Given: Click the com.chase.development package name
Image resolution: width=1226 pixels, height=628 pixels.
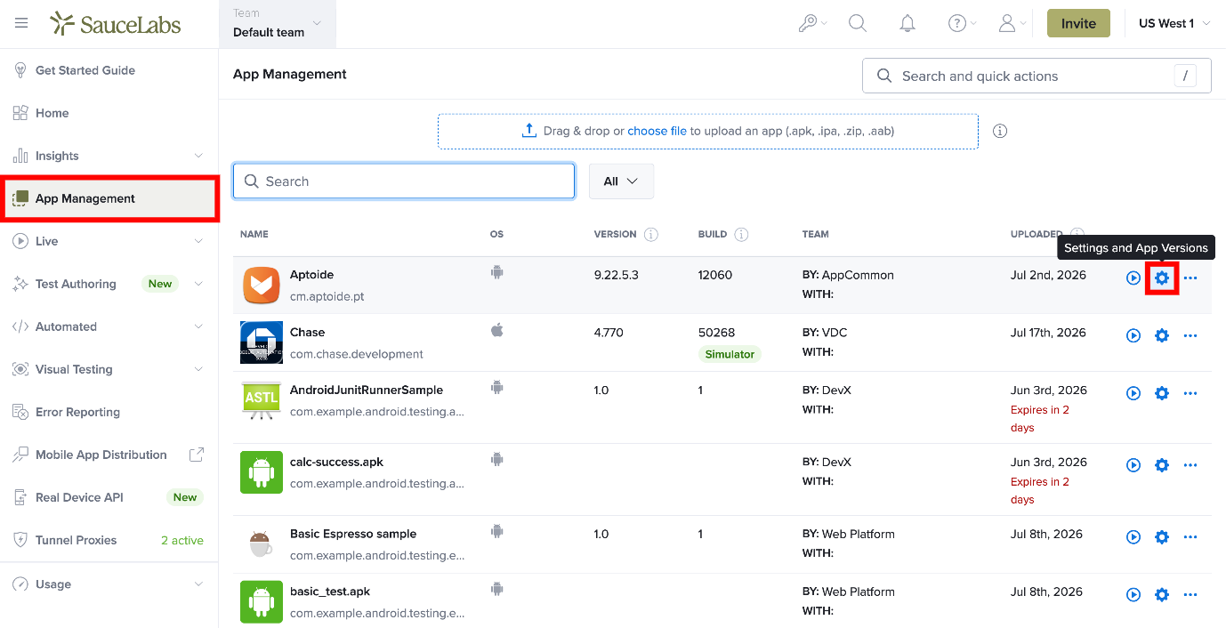Looking at the screenshot, I should tap(357, 354).
